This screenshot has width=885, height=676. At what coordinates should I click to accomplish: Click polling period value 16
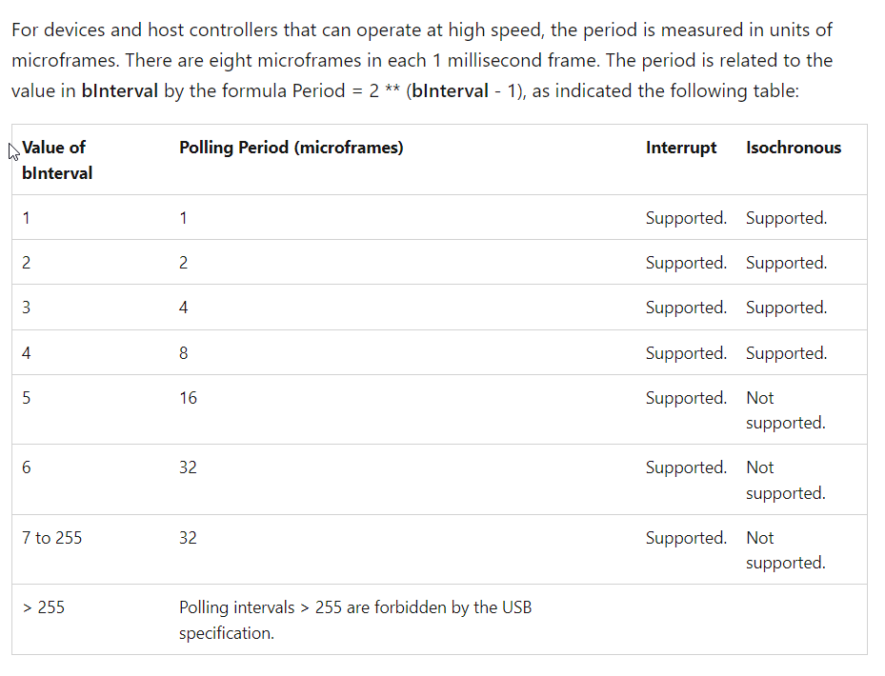point(188,398)
